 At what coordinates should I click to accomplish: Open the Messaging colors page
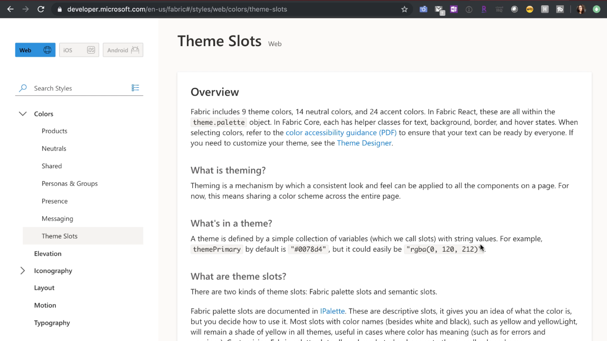[58, 219]
